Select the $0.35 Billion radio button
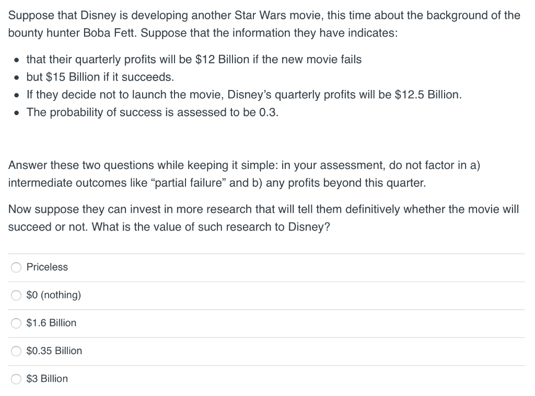Image resolution: width=535 pixels, height=396 pixels. 16,351
